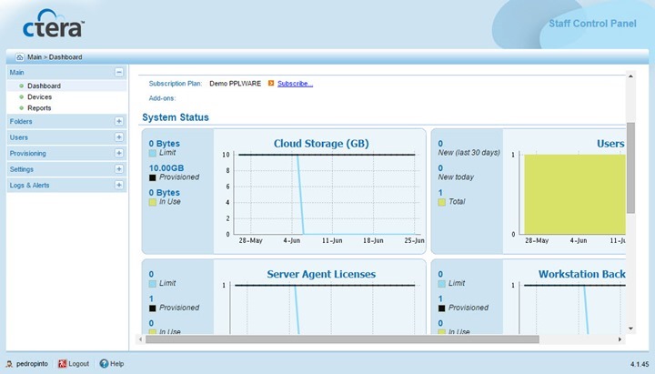
Task: Click the Logout link text
Action: pos(78,364)
